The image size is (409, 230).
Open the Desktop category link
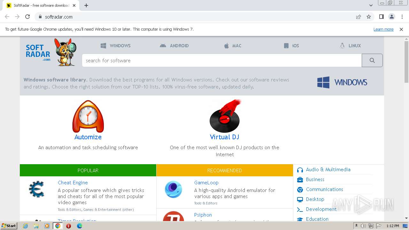(x=315, y=199)
